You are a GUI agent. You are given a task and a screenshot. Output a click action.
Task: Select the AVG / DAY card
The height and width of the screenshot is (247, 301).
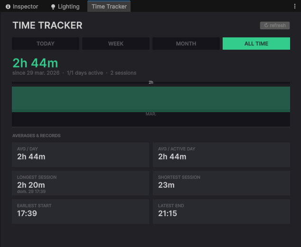(80, 155)
